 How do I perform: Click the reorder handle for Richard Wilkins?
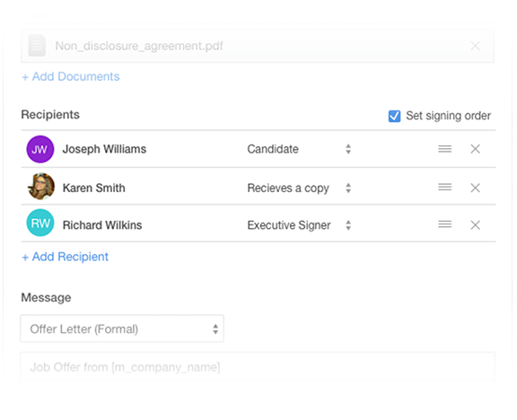445,225
